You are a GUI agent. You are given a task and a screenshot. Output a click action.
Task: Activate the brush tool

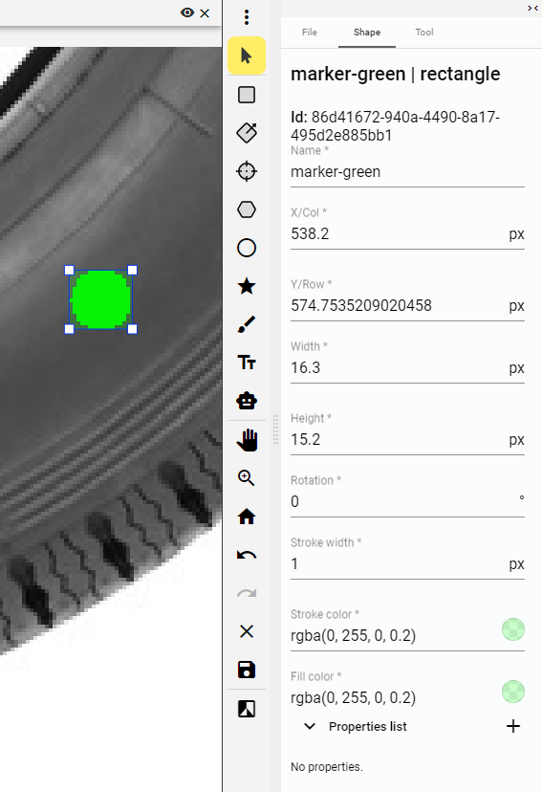pyautogui.click(x=247, y=325)
